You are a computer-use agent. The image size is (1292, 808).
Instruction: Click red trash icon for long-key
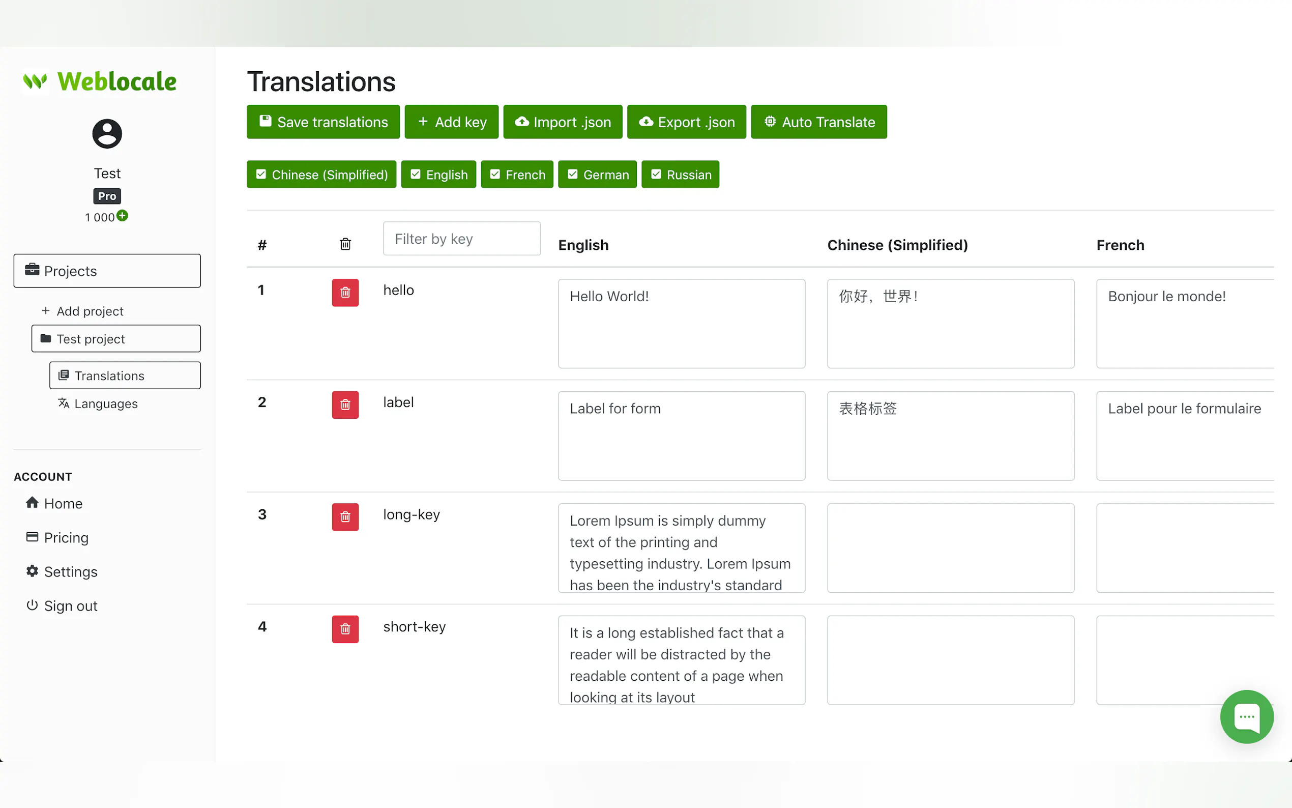[x=345, y=517]
